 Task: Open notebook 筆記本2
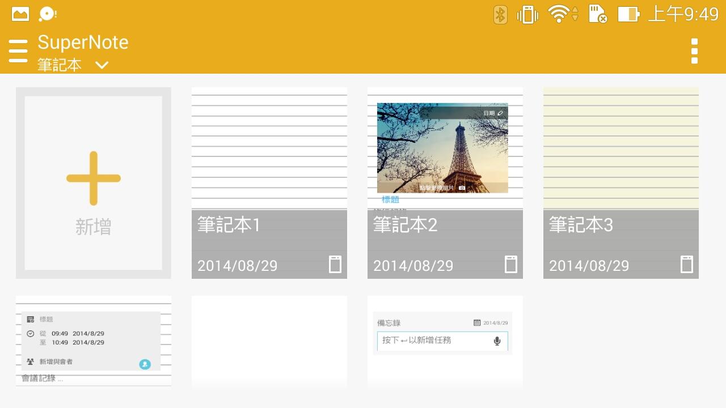445,183
